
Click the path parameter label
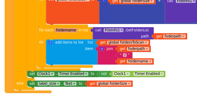(145, 36)
